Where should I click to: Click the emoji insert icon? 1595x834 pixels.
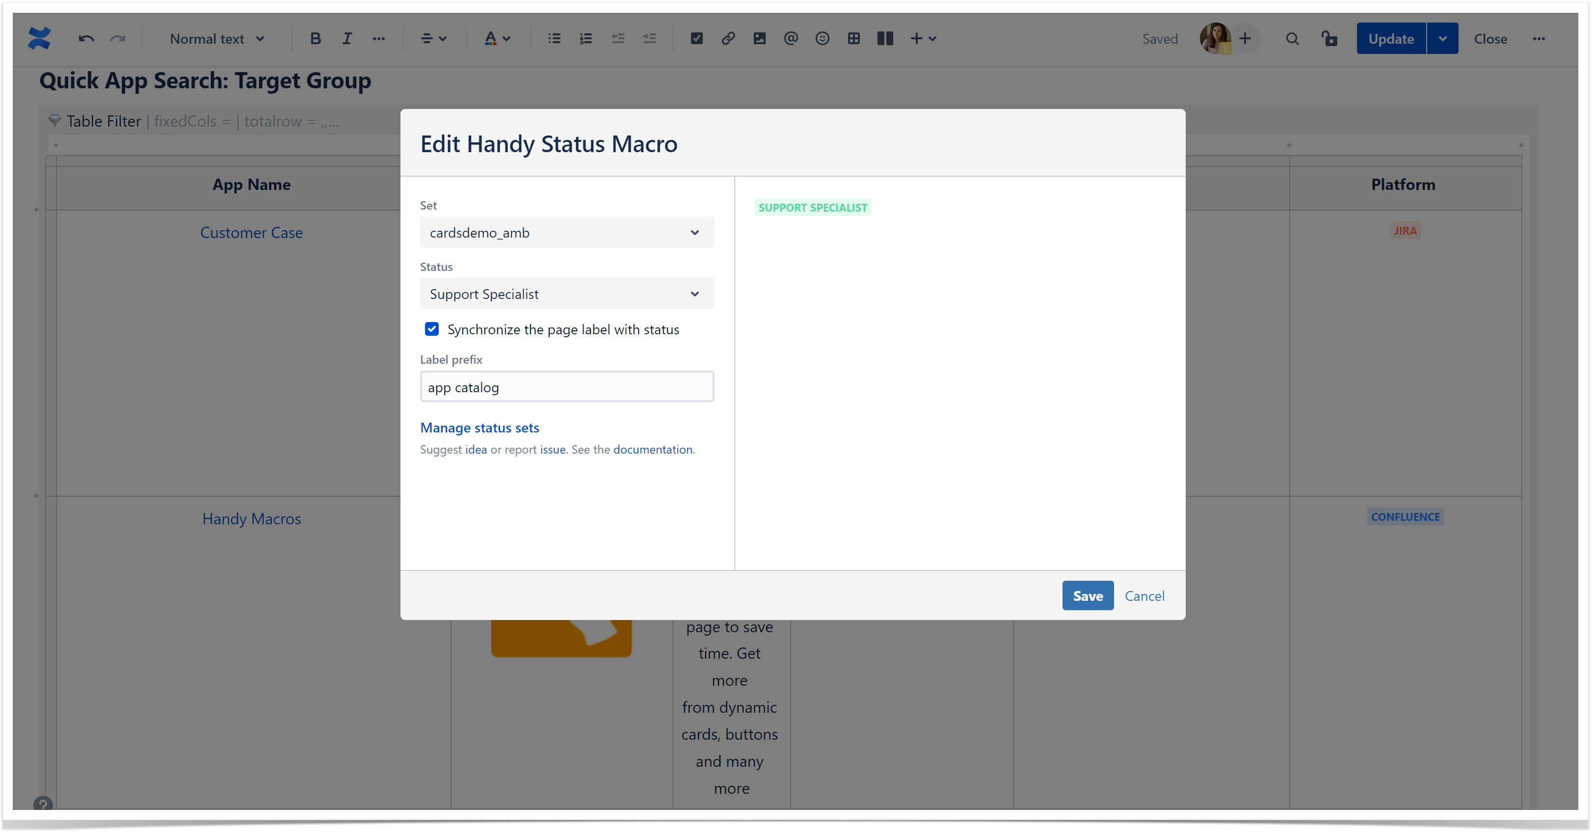coord(822,39)
